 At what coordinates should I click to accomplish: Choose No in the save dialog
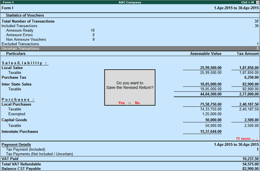(137, 103)
